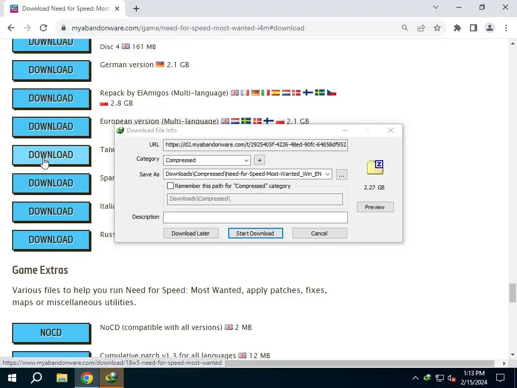Viewport: 517px width, 388px height.
Task: Open a new browser tab
Action: pyautogui.click(x=136, y=9)
